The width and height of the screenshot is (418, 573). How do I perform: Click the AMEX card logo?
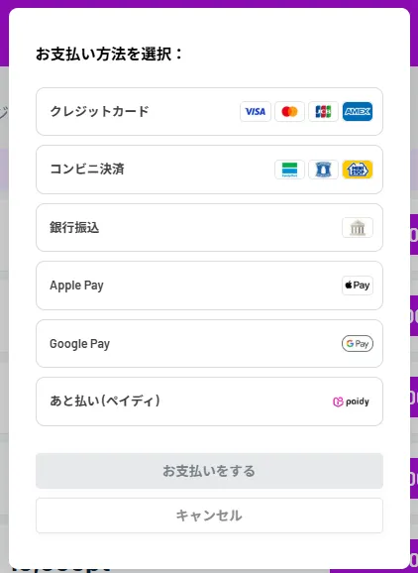click(x=358, y=111)
